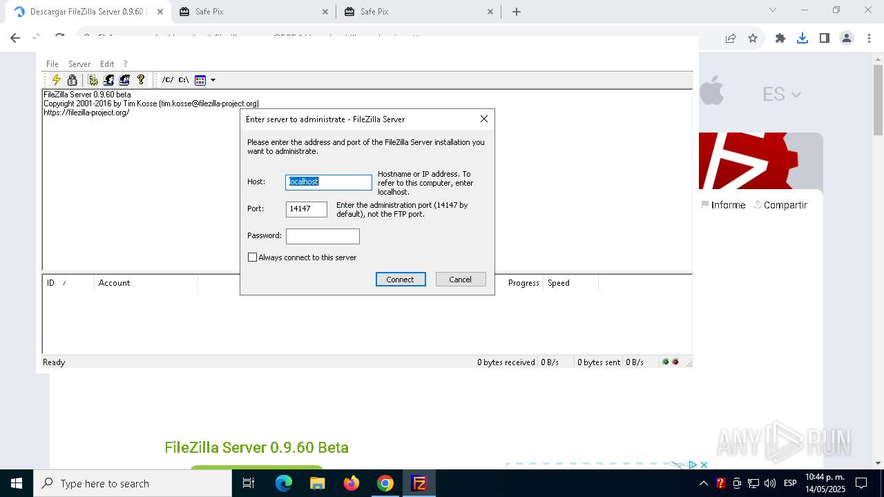Click the taskbar search box
The width and height of the screenshot is (884, 497).
(x=133, y=483)
